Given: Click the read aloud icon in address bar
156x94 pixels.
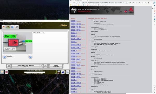Looking at the screenshot, I should (x=124, y=3).
